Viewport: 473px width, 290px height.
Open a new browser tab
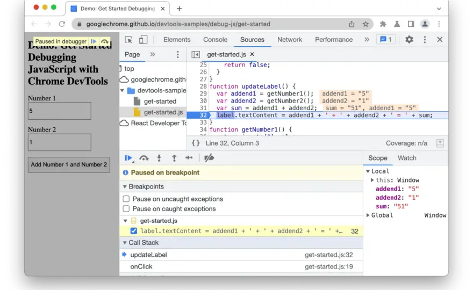[x=179, y=9]
